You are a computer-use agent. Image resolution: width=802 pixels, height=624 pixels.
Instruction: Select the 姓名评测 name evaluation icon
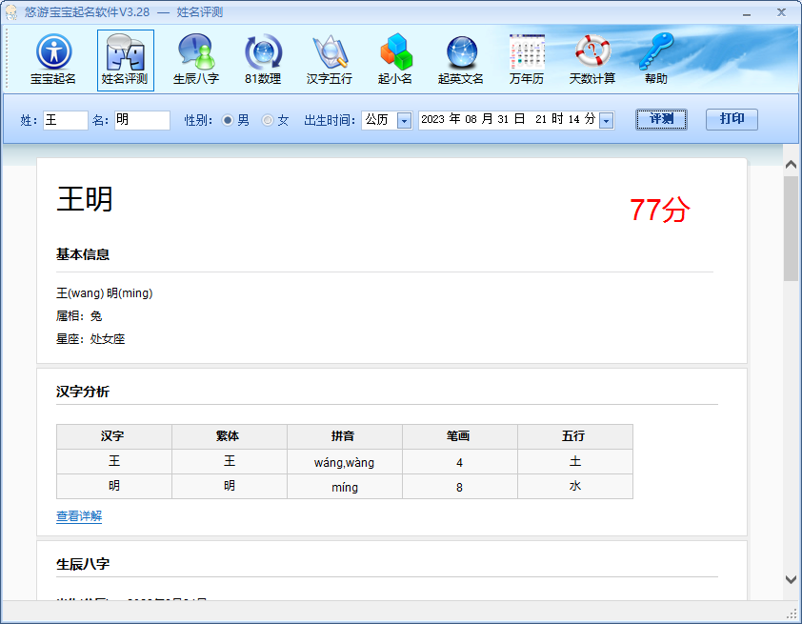click(x=126, y=60)
